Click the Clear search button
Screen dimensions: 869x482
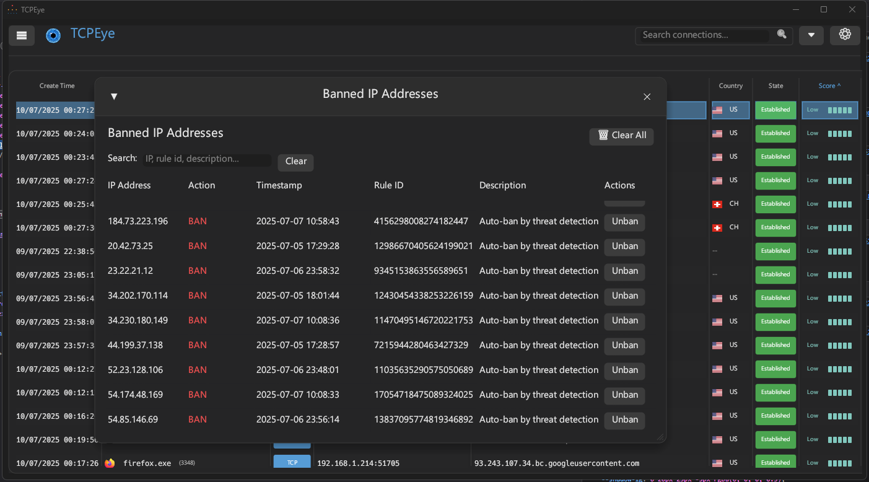(295, 162)
